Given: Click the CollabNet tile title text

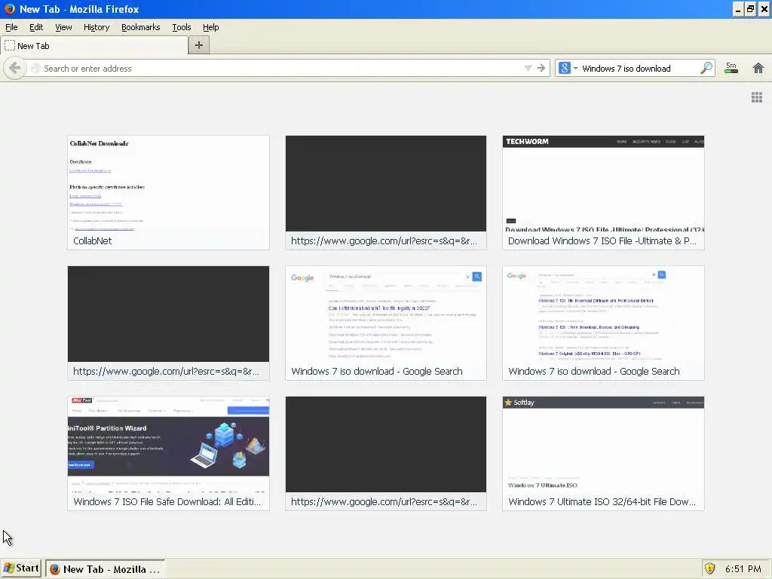Looking at the screenshot, I should coord(93,240).
